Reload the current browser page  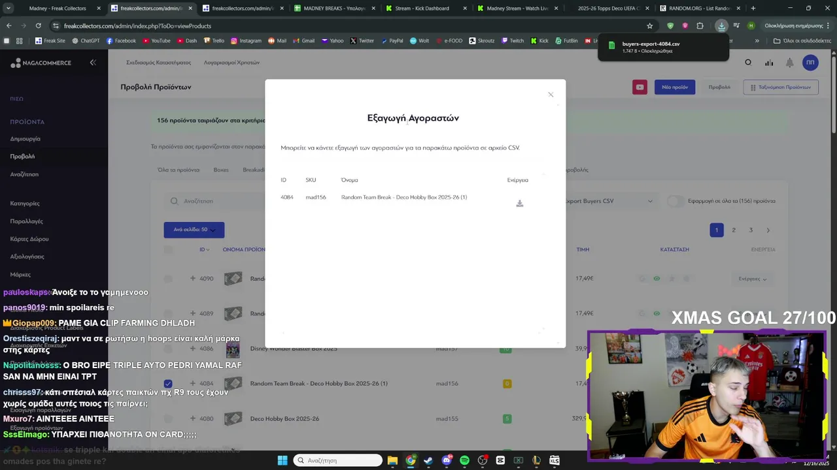pyautogui.click(x=38, y=26)
